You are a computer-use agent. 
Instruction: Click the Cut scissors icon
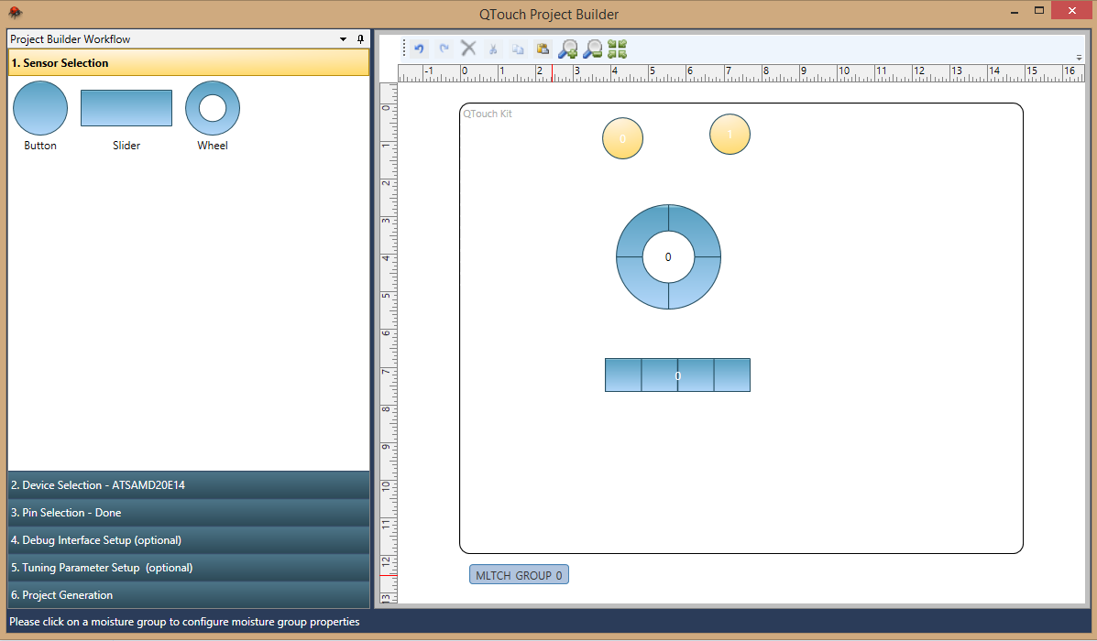pyautogui.click(x=493, y=49)
